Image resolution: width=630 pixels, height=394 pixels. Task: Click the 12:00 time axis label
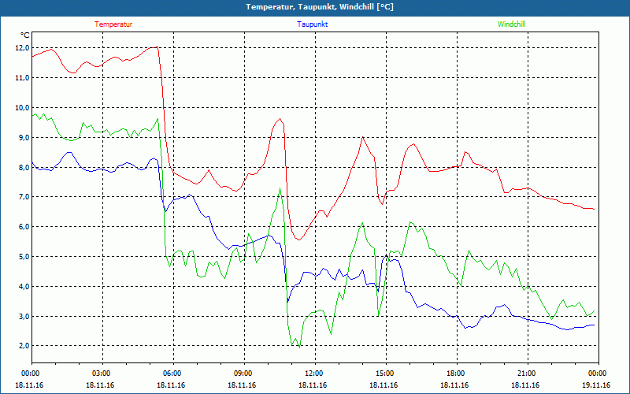314,374
